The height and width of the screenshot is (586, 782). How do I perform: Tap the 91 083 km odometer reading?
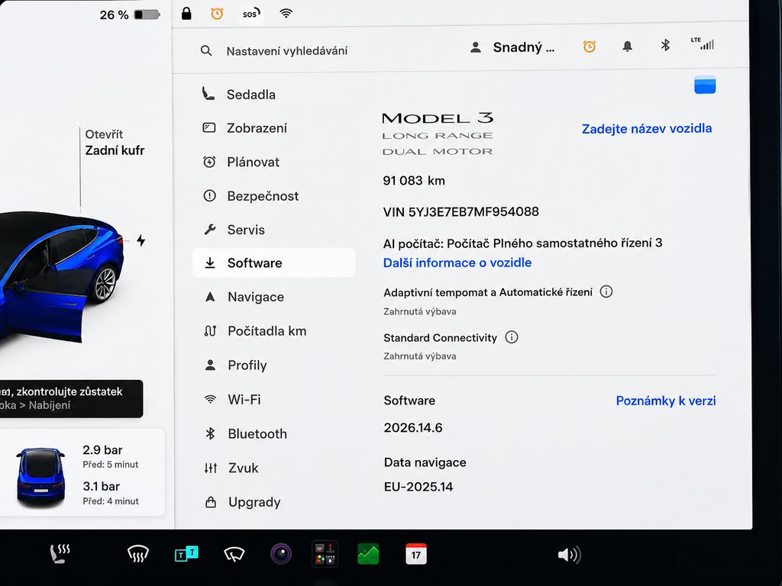point(414,180)
